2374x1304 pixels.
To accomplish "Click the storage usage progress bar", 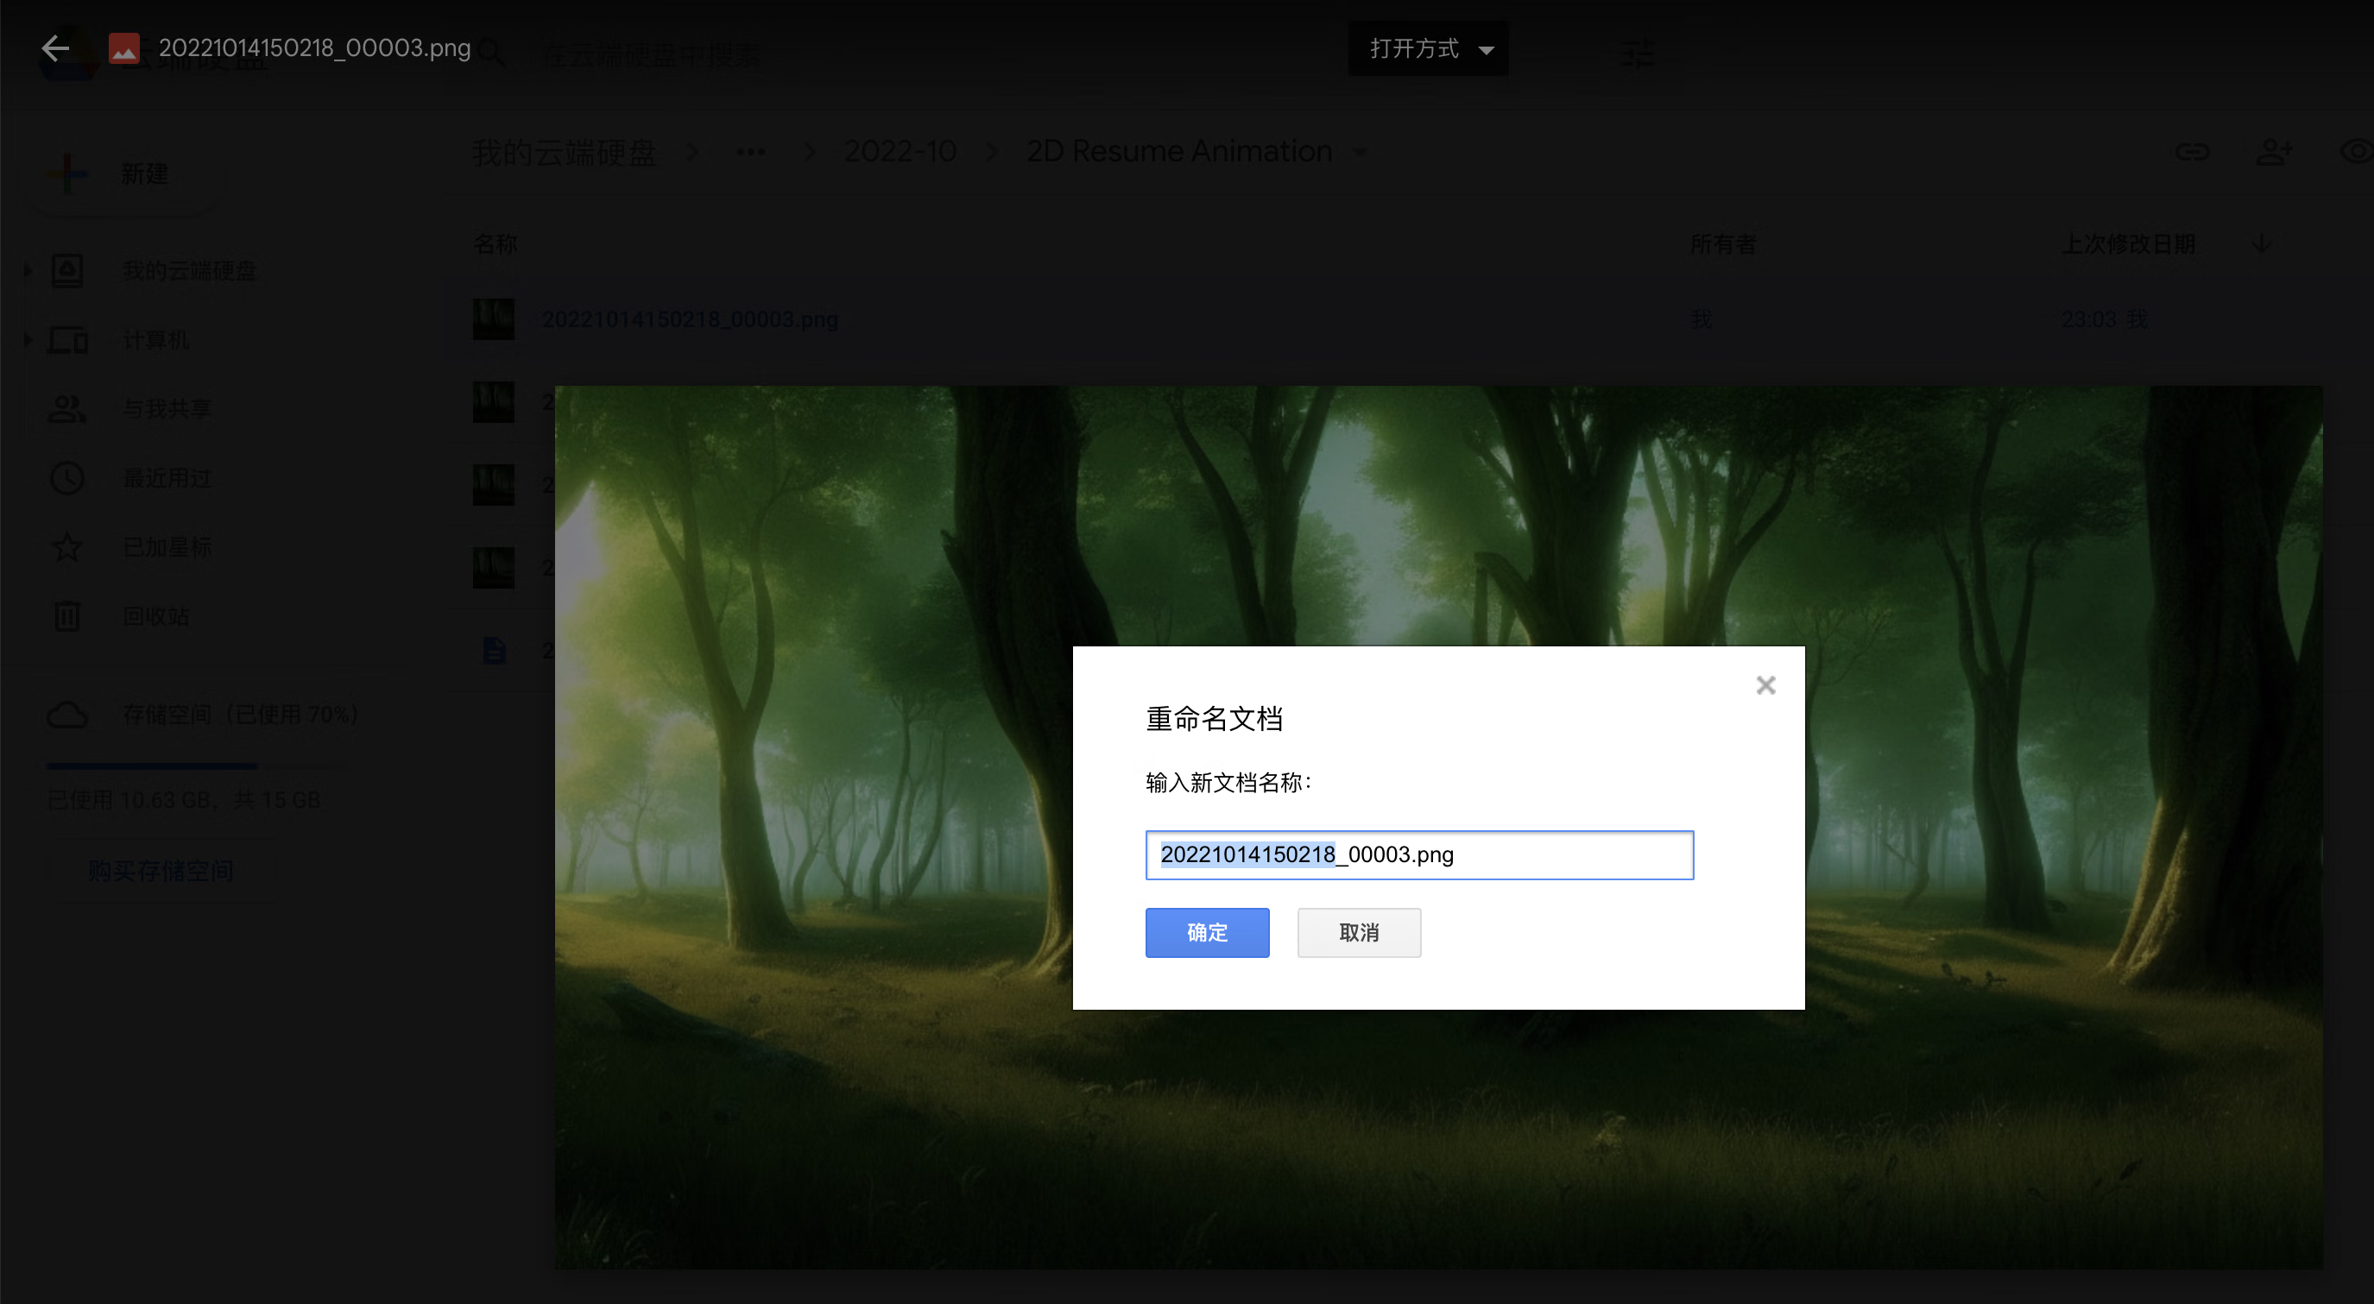I will pos(196,765).
